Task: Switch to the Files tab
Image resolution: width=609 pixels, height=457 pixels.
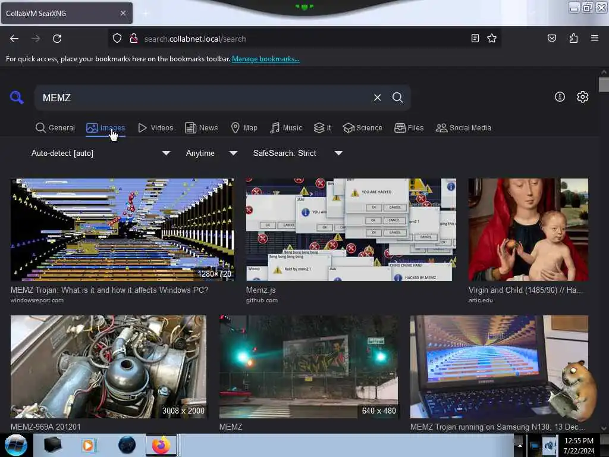Action: pos(409,128)
